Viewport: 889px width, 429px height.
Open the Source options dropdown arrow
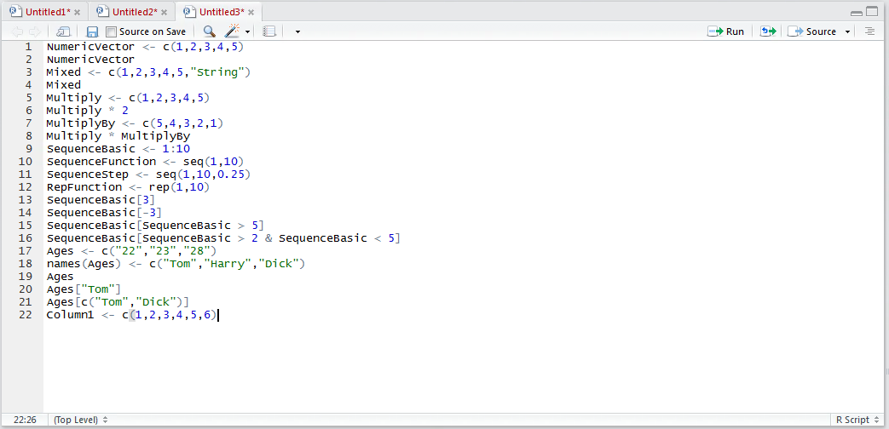pyautogui.click(x=847, y=31)
